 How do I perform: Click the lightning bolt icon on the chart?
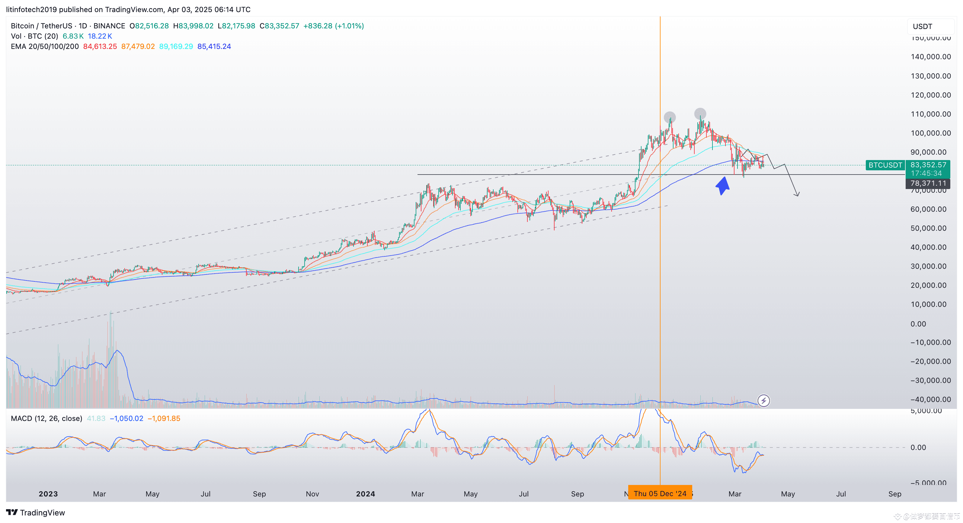click(x=763, y=401)
